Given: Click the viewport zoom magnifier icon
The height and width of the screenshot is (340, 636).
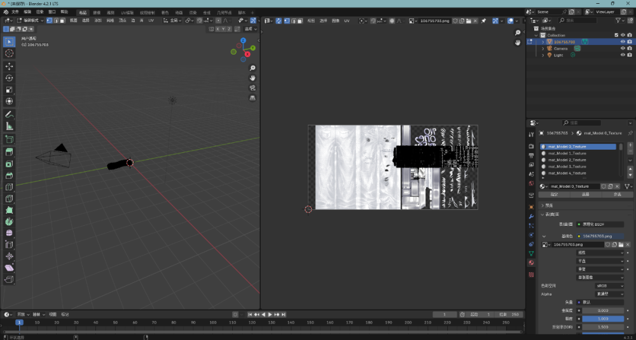Looking at the screenshot, I should tap(252, 68).
